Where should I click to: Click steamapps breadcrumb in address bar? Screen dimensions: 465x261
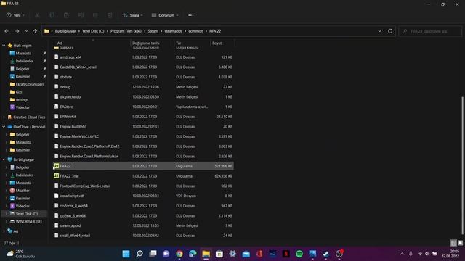click(x=174, y=31)
